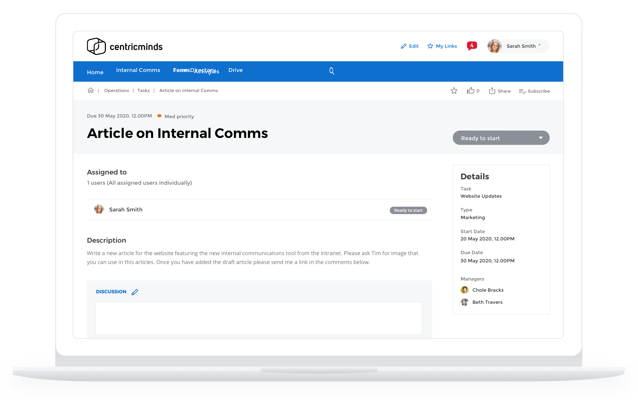Open My Links star icon

[430, 46]
